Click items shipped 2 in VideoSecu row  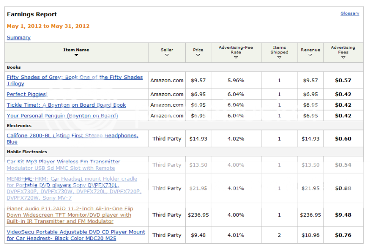tap(279, 235)
